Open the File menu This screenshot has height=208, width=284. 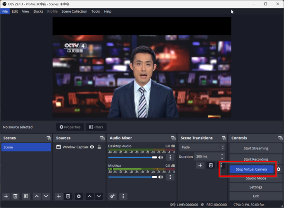5,11
